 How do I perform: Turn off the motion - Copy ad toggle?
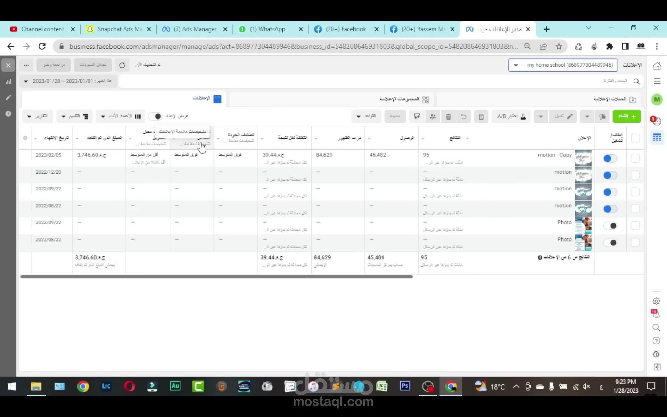[x=610, y=158]
